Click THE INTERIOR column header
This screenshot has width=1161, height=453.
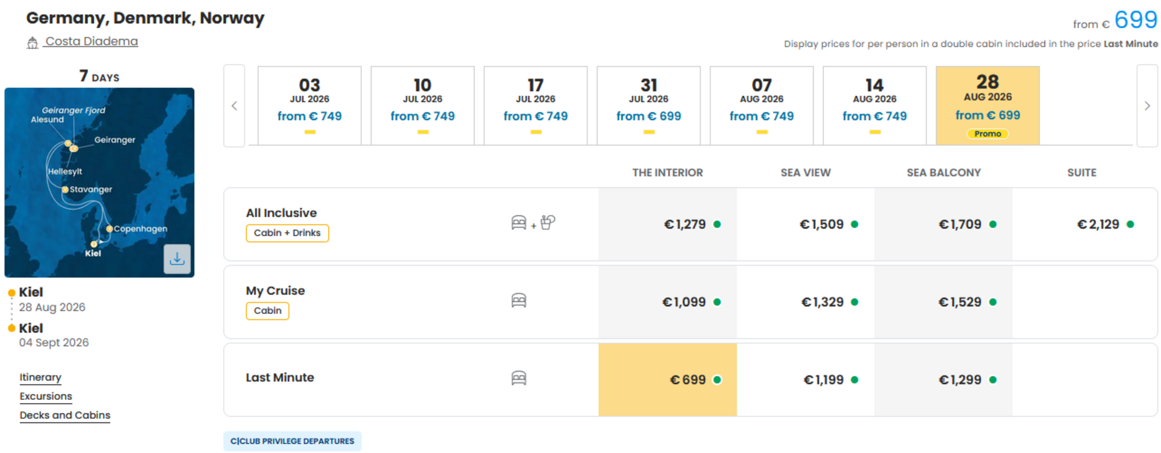click(x=668, y=173)
